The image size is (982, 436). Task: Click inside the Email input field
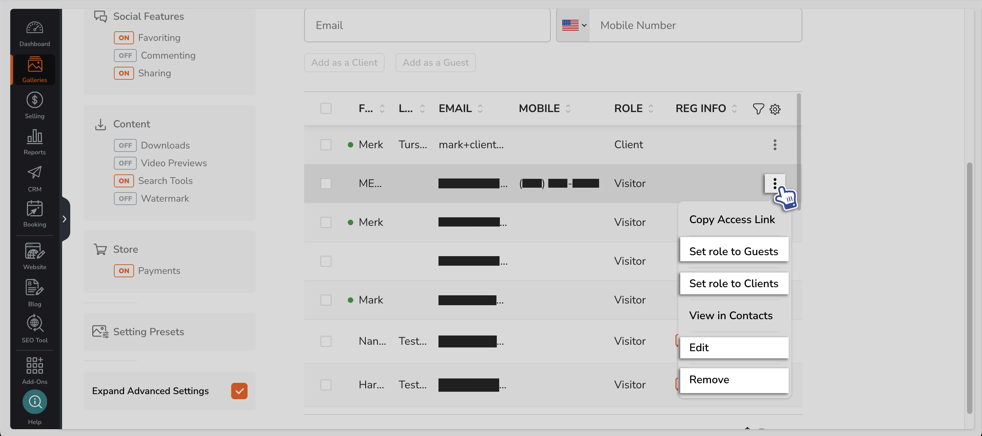click(427, 25)
